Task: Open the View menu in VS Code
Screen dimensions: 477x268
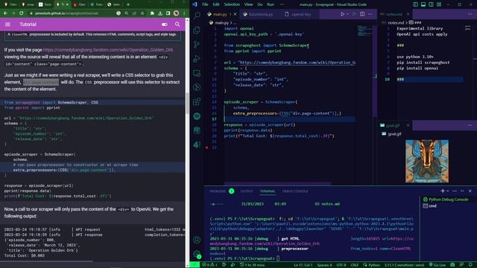Action: pyautogui.click(x=248, y=4)
